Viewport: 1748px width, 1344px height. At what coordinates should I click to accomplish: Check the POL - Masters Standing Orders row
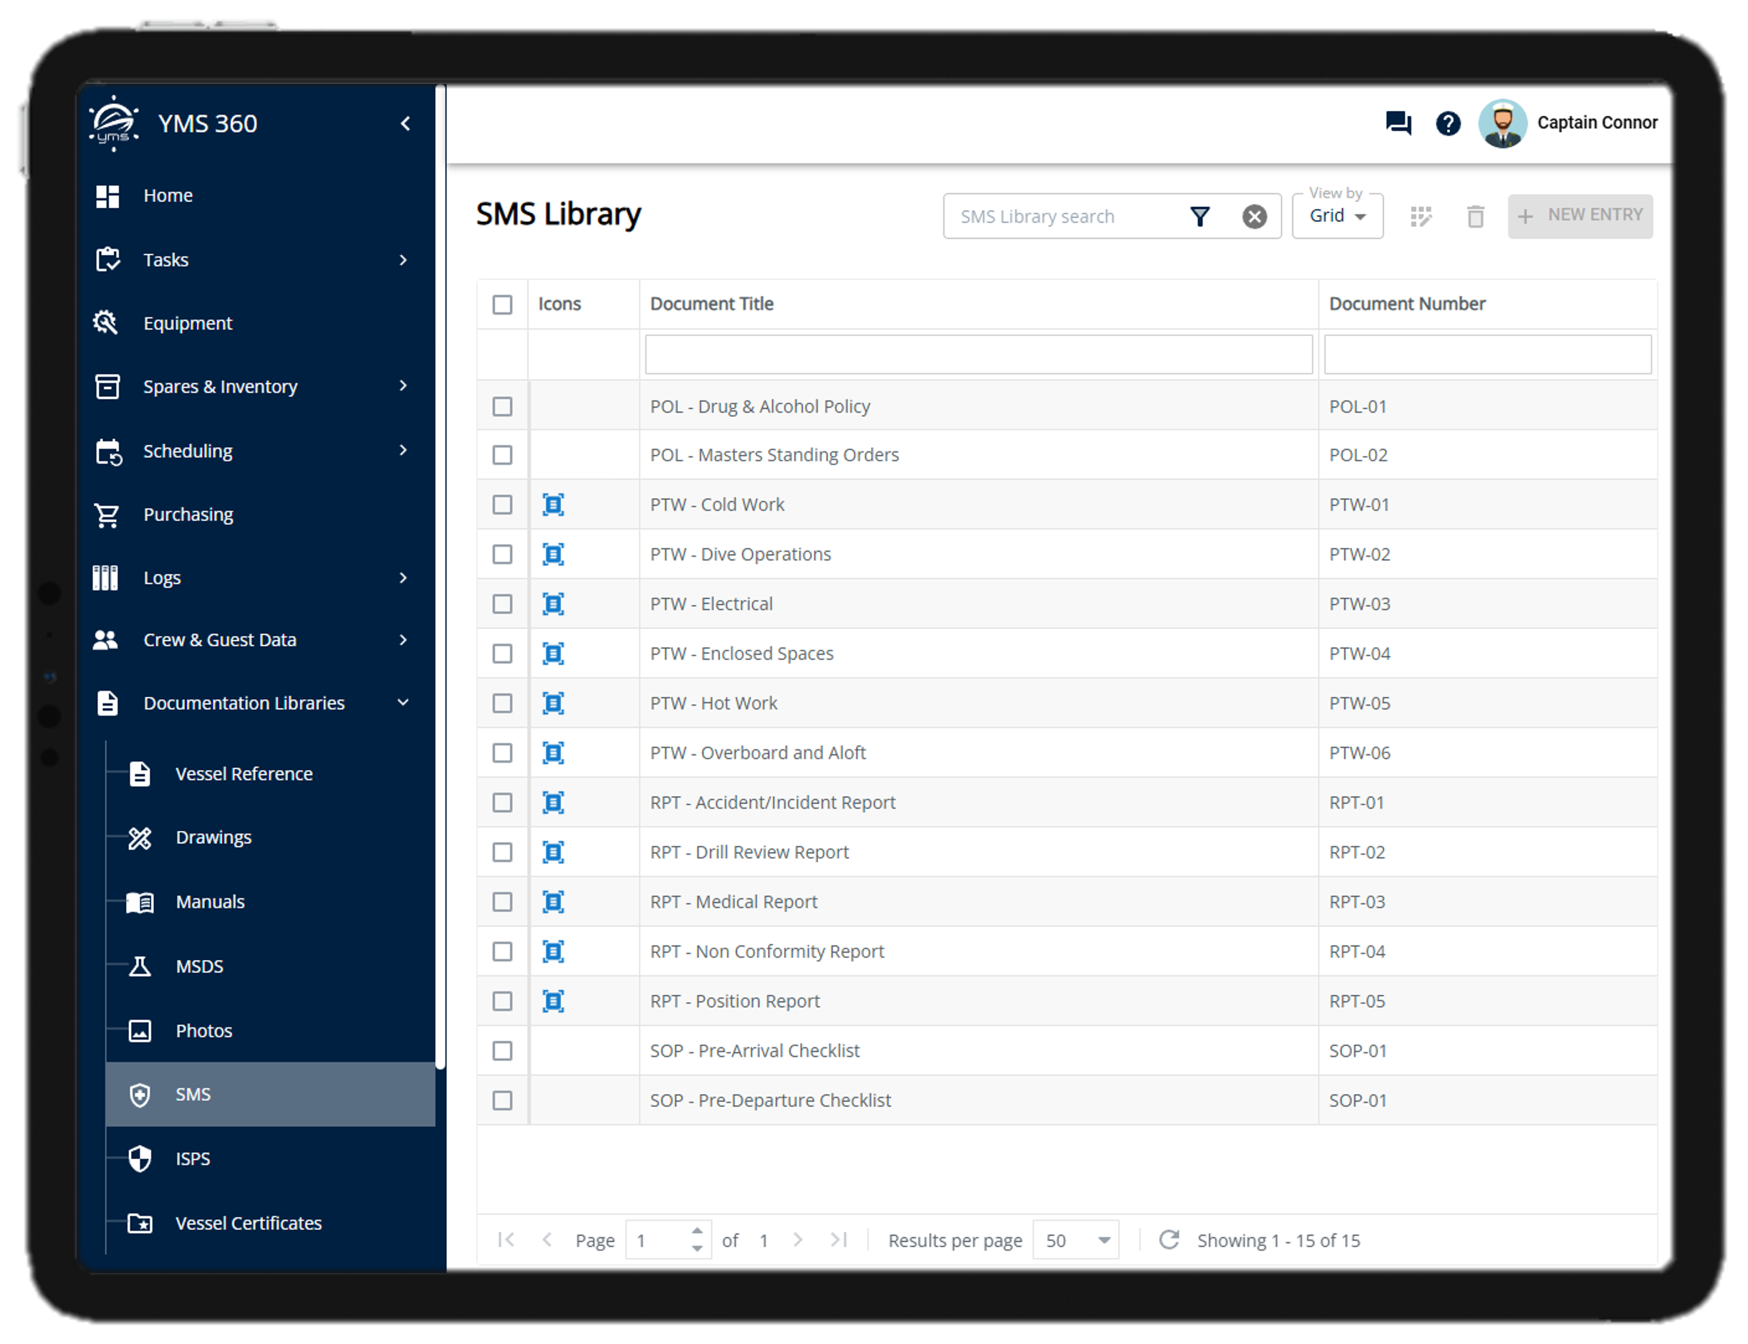502,455
